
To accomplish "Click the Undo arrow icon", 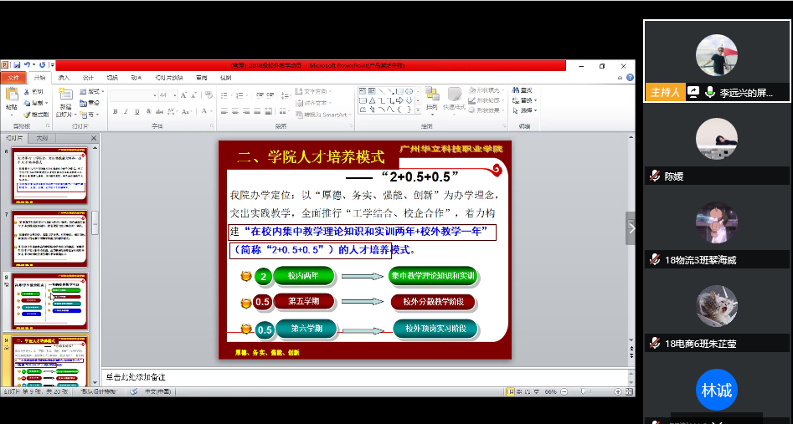I will coord(28,64).
